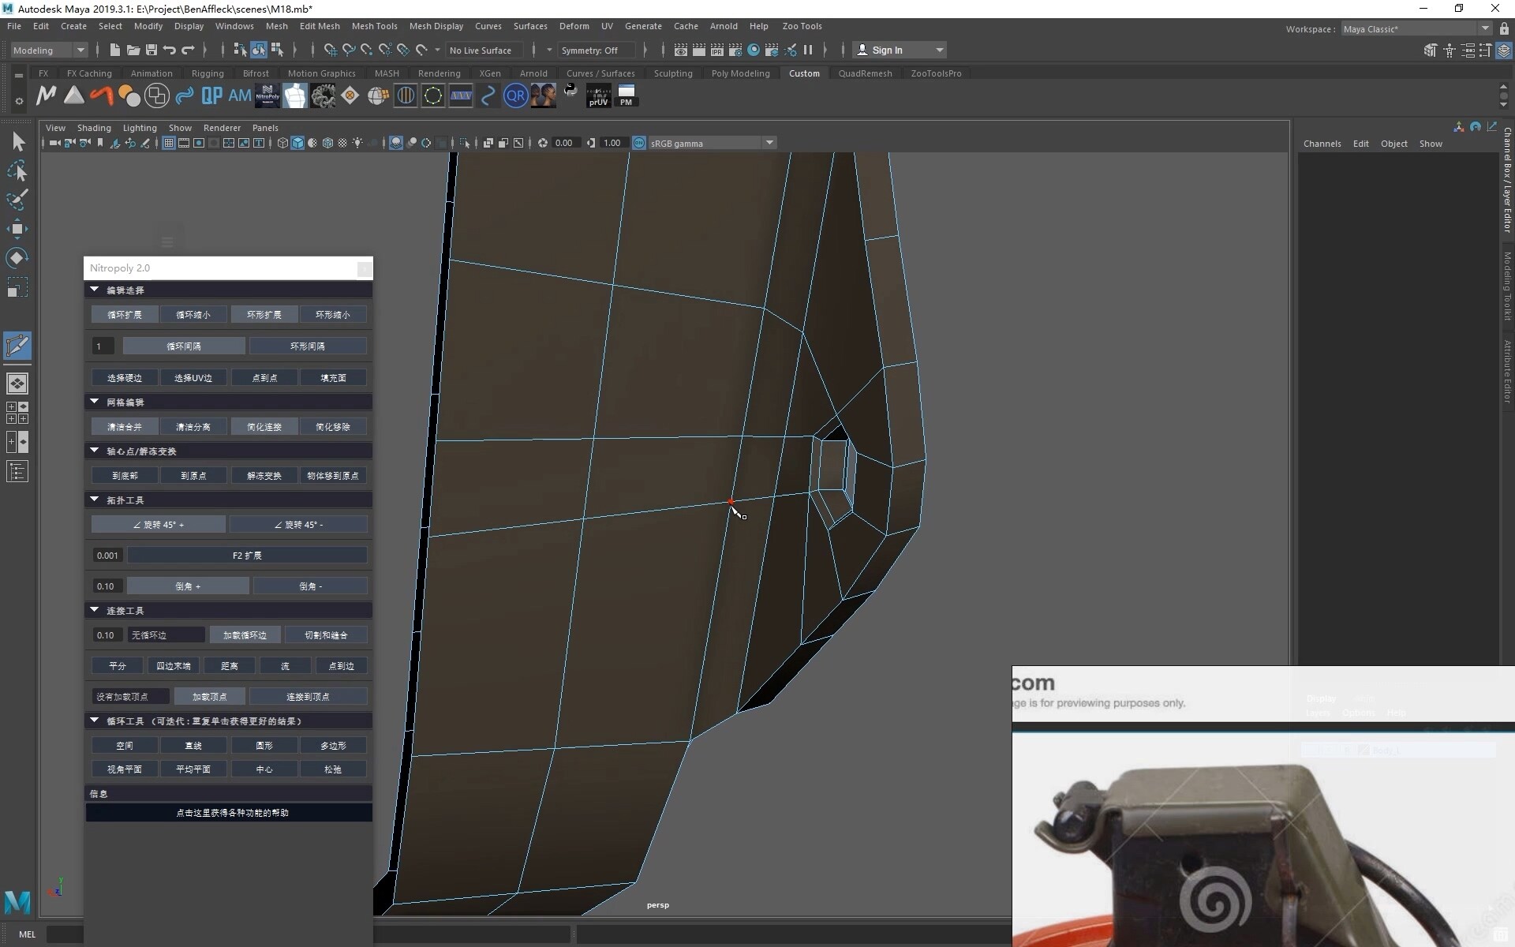Click the QP shelf icon
The image size is (1515, 947).
tap(211, 95)
